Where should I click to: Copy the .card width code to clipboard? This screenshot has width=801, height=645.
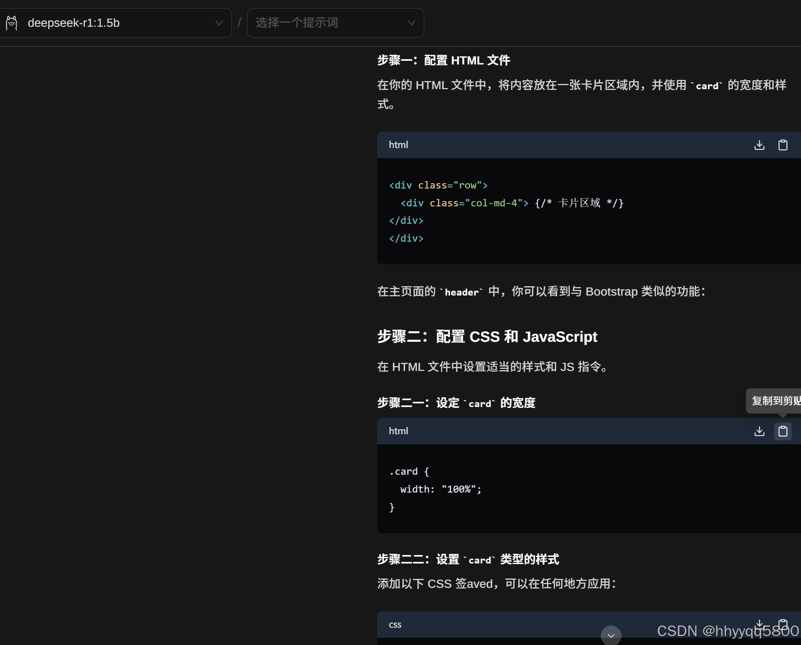click(x=783, y=431)
